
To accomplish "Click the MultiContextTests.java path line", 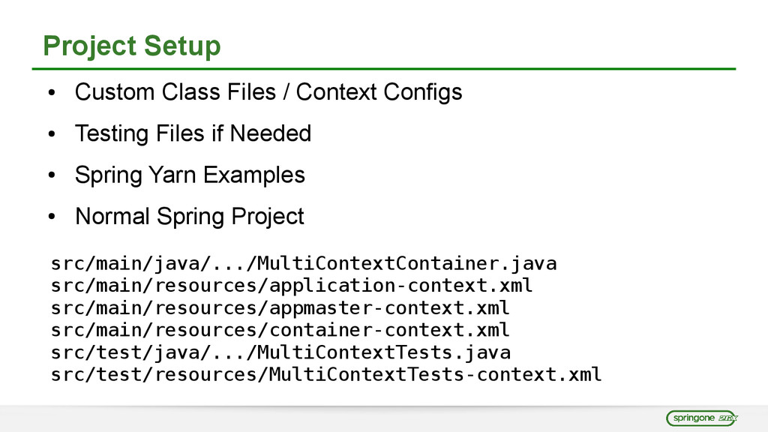I will tap(280, 352).
